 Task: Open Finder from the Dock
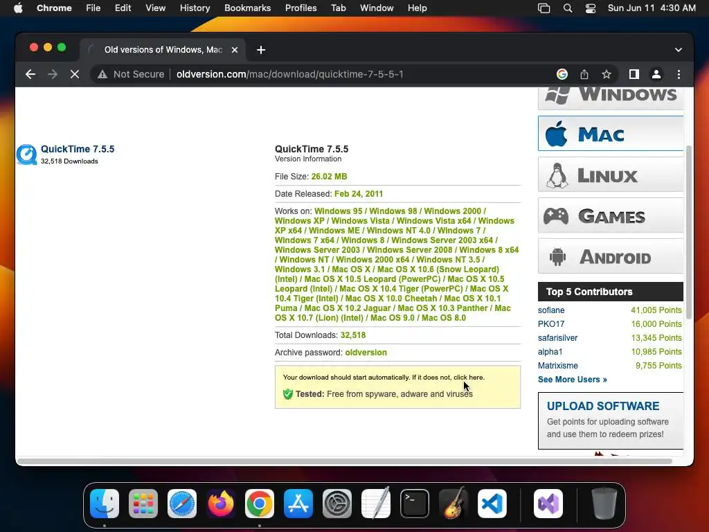pyautogui.click(x=105, y=504)
